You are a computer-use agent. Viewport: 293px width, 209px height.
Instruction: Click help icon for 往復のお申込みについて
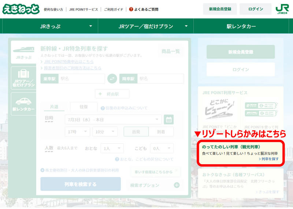[x=103, y=108]
